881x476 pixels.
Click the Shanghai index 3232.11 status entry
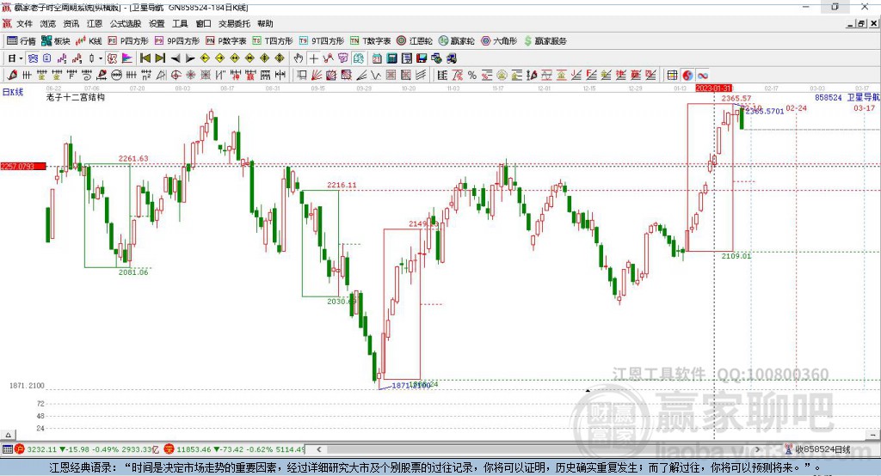click(x=89, y=449)
